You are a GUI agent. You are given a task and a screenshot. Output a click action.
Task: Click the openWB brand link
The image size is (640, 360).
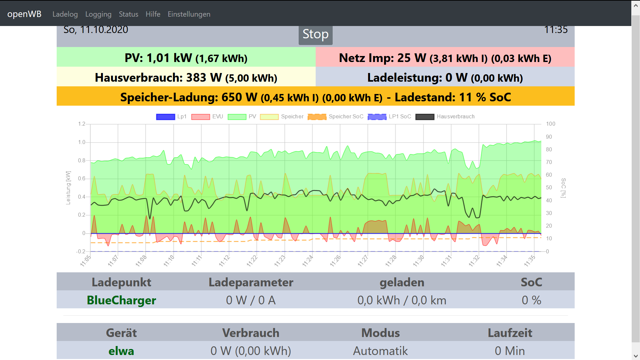[x=24, y=14]
